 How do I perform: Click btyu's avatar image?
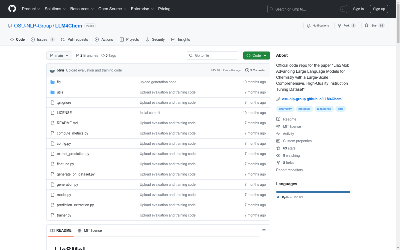coord(52,70)
